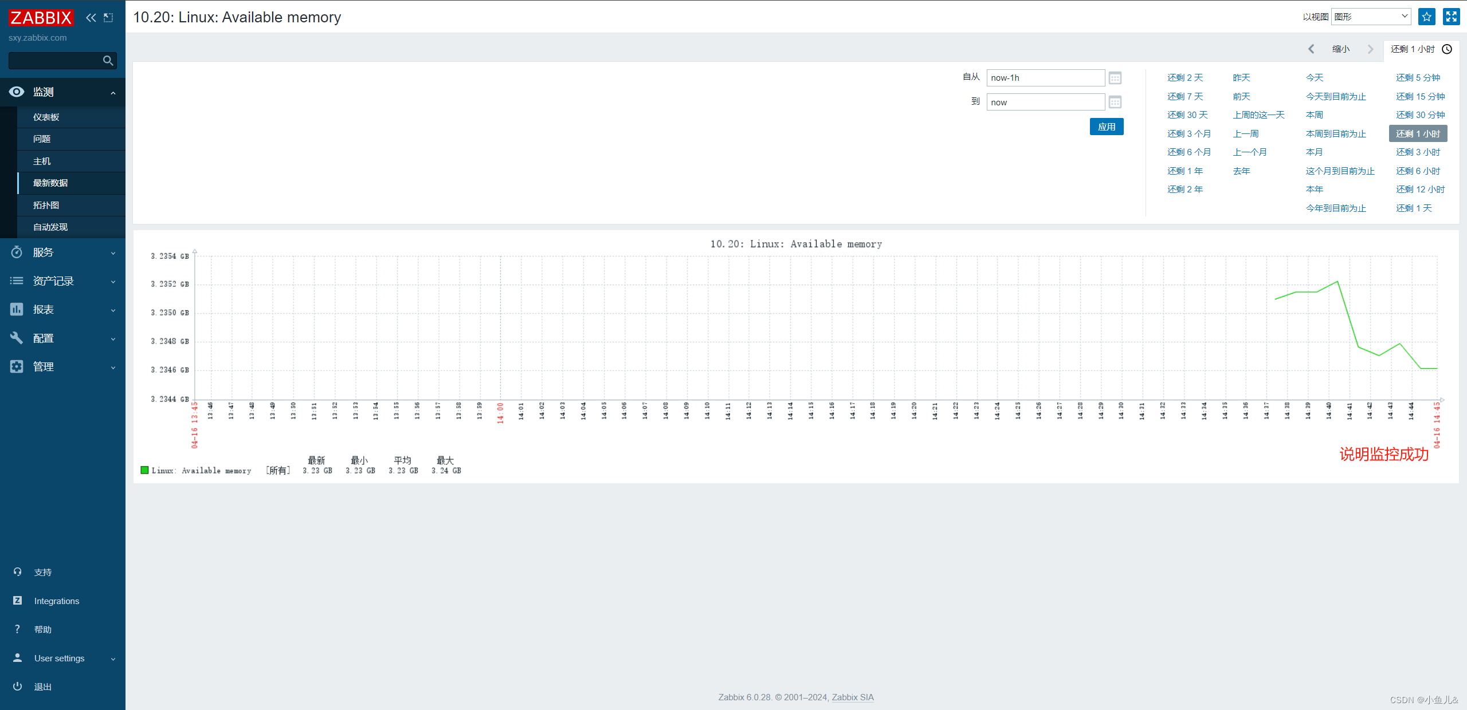The image size is (1467, 710).
Task: Open 自动发现 menu item
Action: tap(71, 227)
